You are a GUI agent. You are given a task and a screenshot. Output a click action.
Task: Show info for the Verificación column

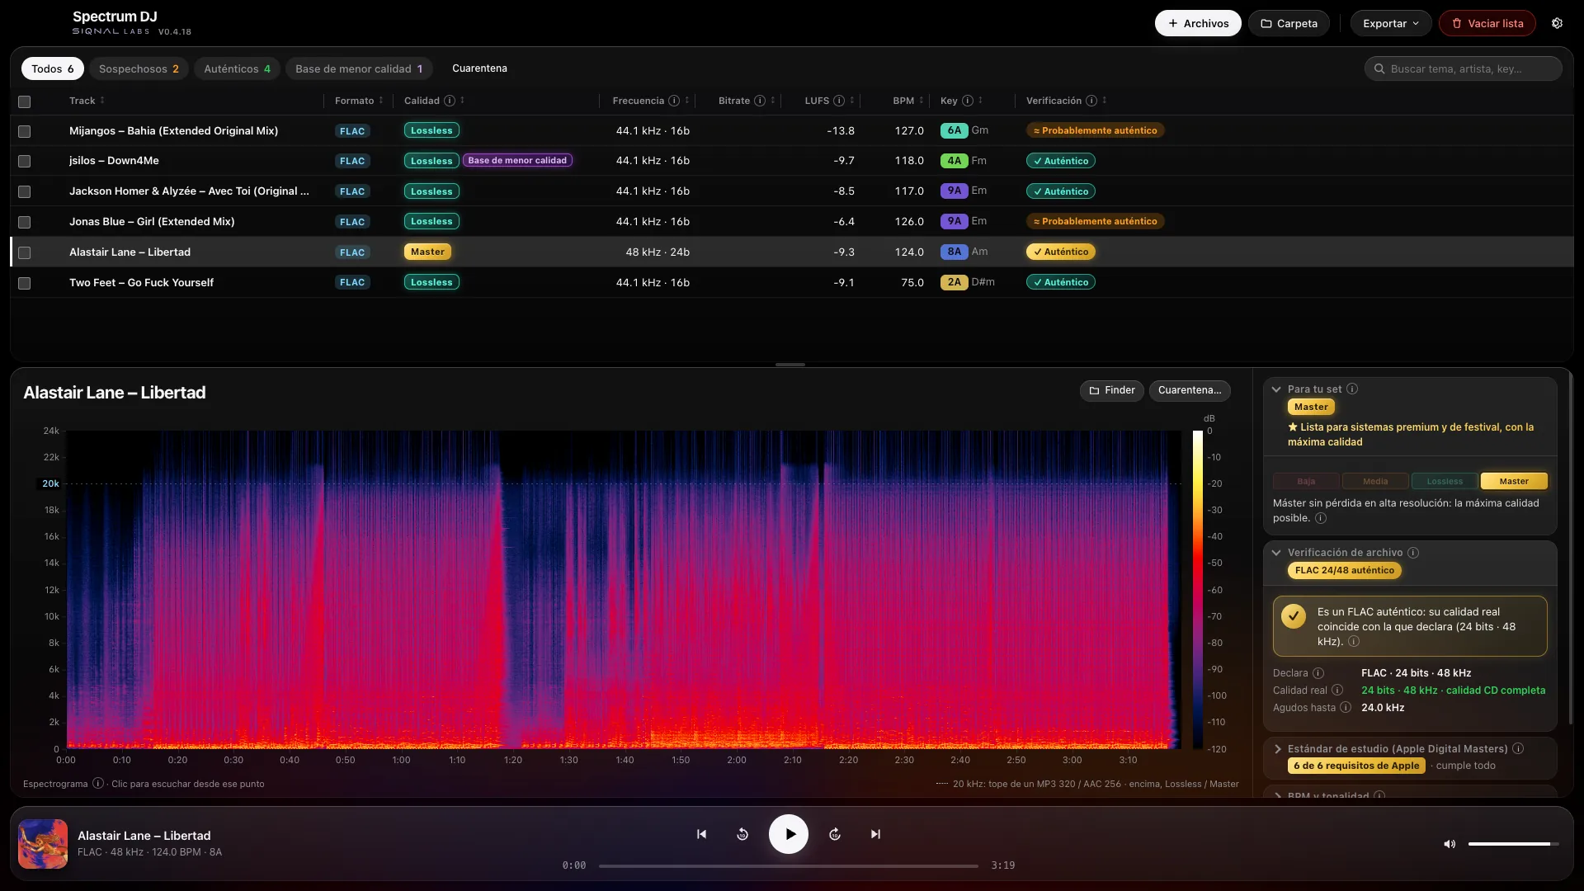[x=1091, y=101]
